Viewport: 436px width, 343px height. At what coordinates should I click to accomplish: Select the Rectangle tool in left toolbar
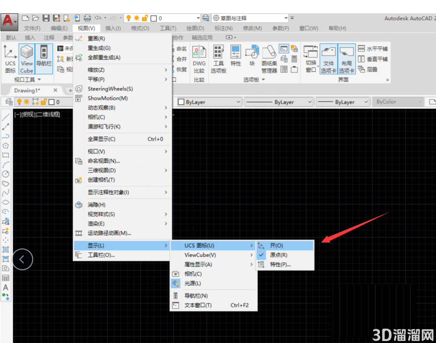(5, 155)
